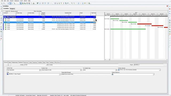Click the activity name field in details

tap(83, 65)
